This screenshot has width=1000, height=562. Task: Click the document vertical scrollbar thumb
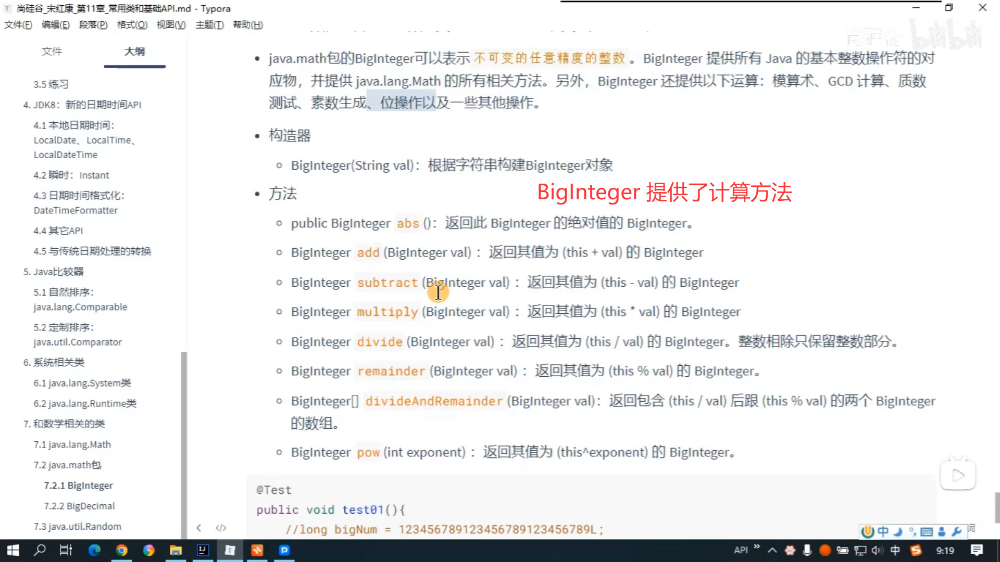pos(997,507)
